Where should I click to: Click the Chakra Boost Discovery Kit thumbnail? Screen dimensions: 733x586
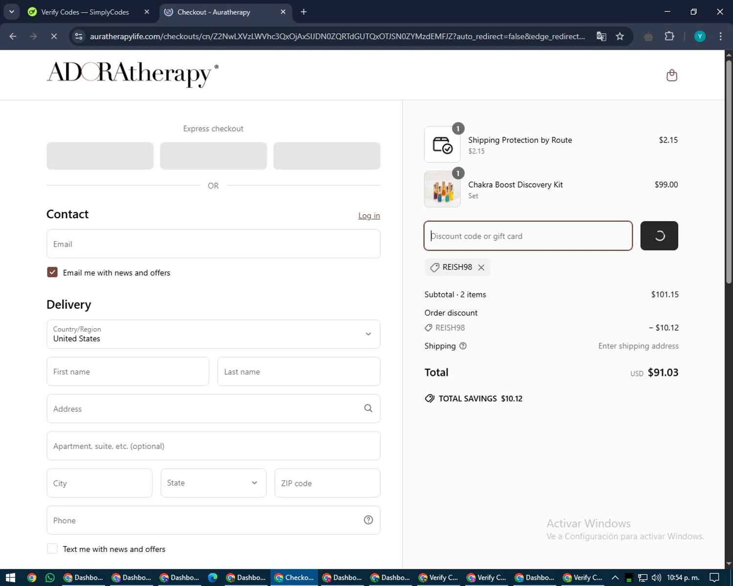pyautogui.click(x=442, y=189)
